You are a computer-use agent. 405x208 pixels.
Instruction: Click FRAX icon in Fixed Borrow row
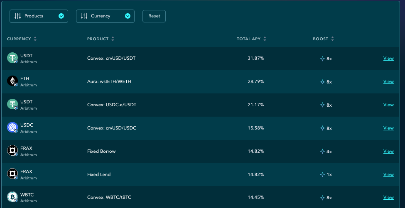(12, 151)
